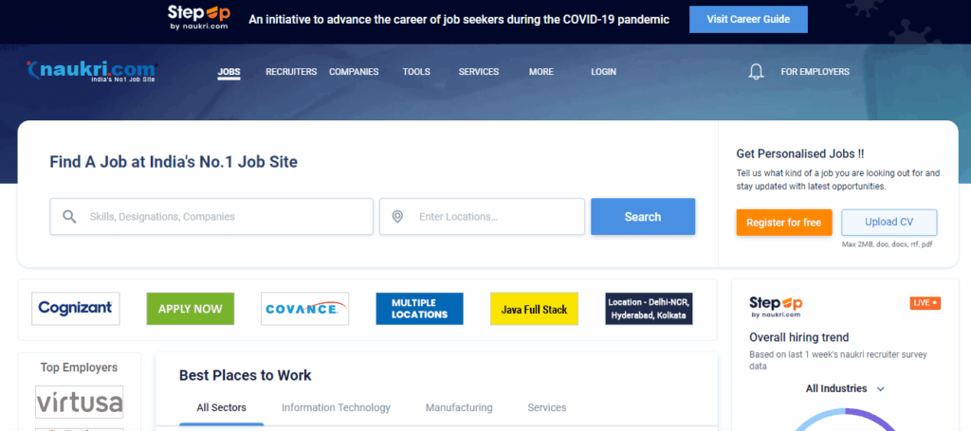Screen dimensions: 971x431
Task: Click the location pin icon
Action: 397,217
